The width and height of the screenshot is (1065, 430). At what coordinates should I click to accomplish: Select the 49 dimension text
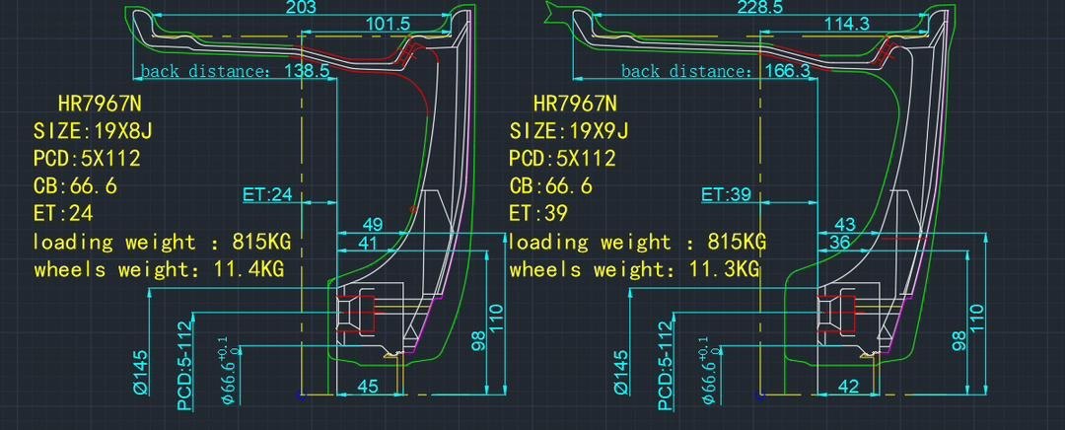373,225
